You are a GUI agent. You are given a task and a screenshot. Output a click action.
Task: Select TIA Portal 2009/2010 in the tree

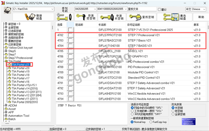(x=25, y=102)
